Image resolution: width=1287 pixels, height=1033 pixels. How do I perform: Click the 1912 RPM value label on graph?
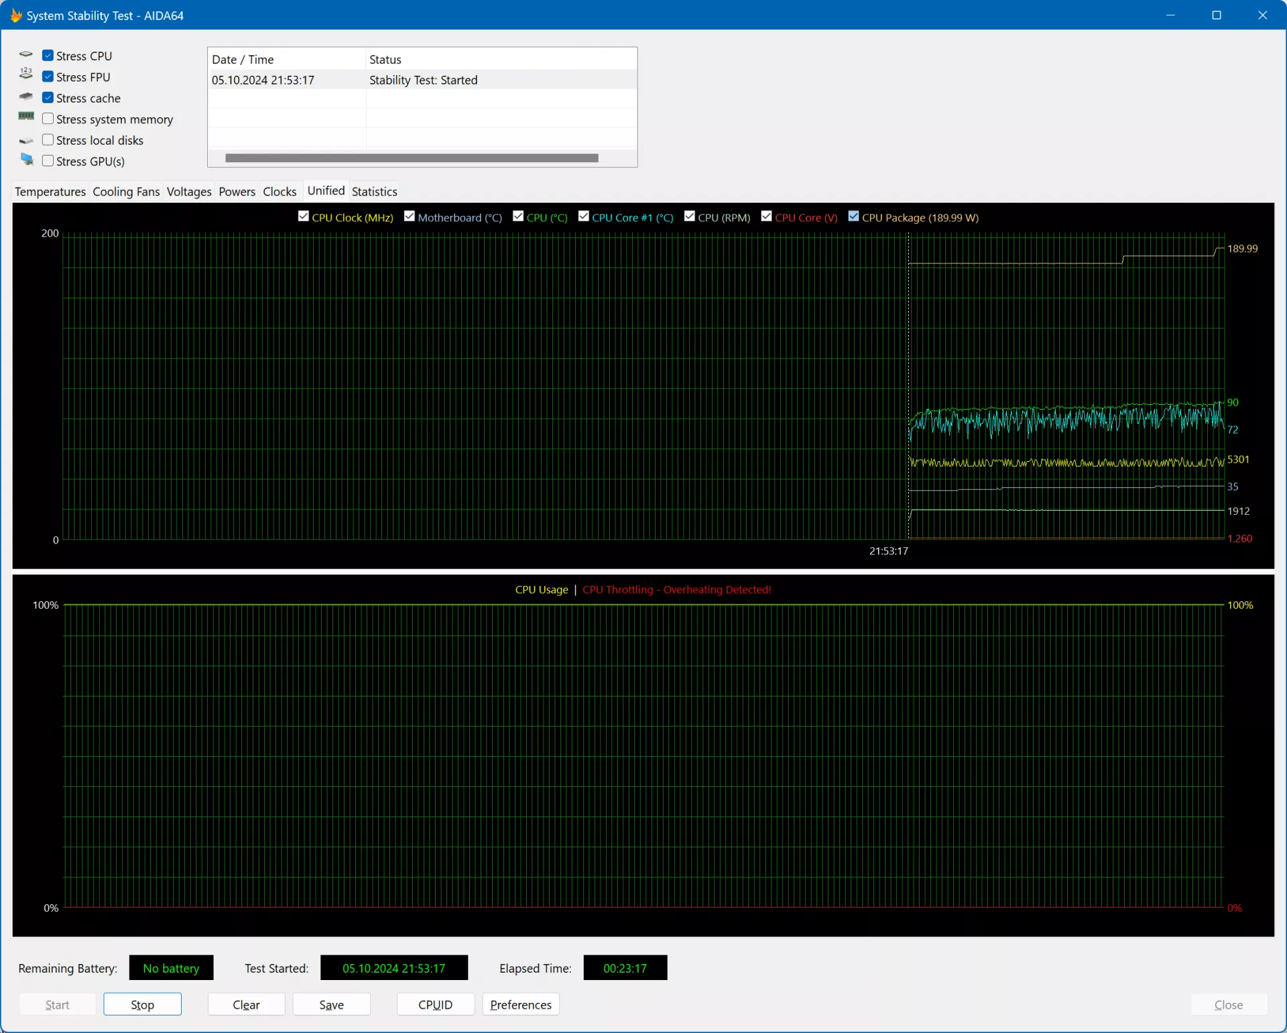1238,511
